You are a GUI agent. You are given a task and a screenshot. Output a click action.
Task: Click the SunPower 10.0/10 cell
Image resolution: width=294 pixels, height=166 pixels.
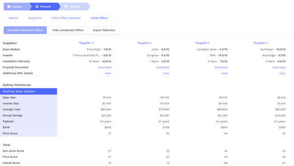click(273, 49)
